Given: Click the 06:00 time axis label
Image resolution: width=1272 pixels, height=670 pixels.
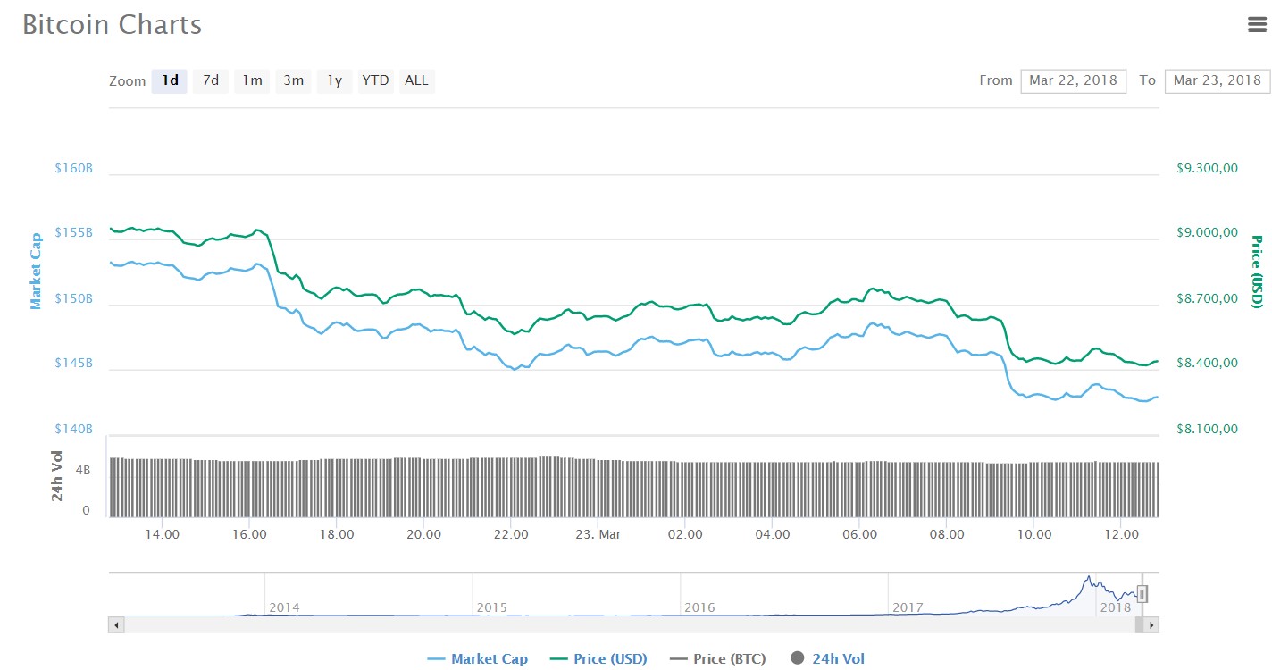Looking at the screenshot, I should [859, 534].
